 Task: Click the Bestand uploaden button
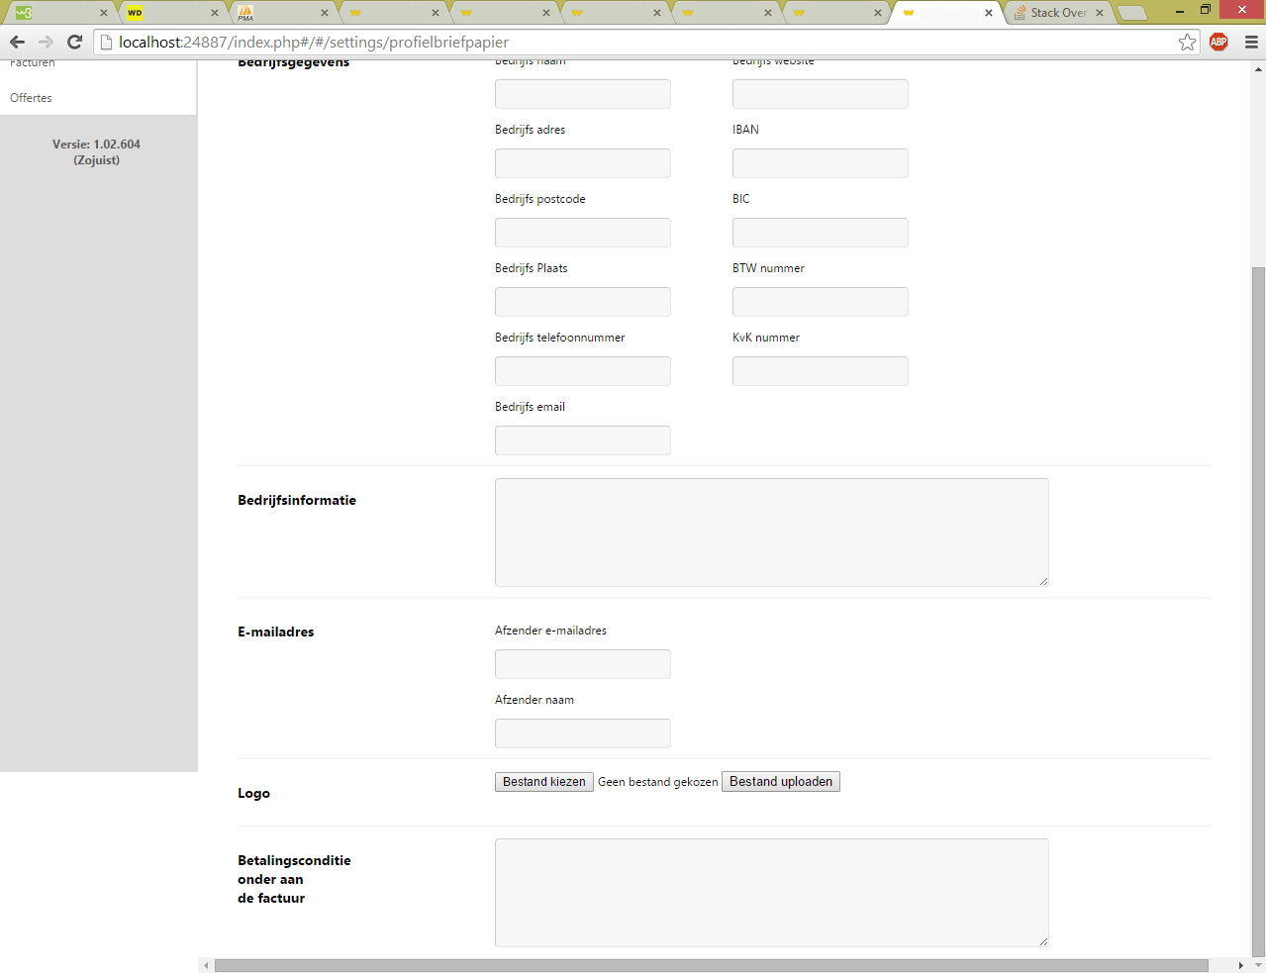[x=781, y=782]
